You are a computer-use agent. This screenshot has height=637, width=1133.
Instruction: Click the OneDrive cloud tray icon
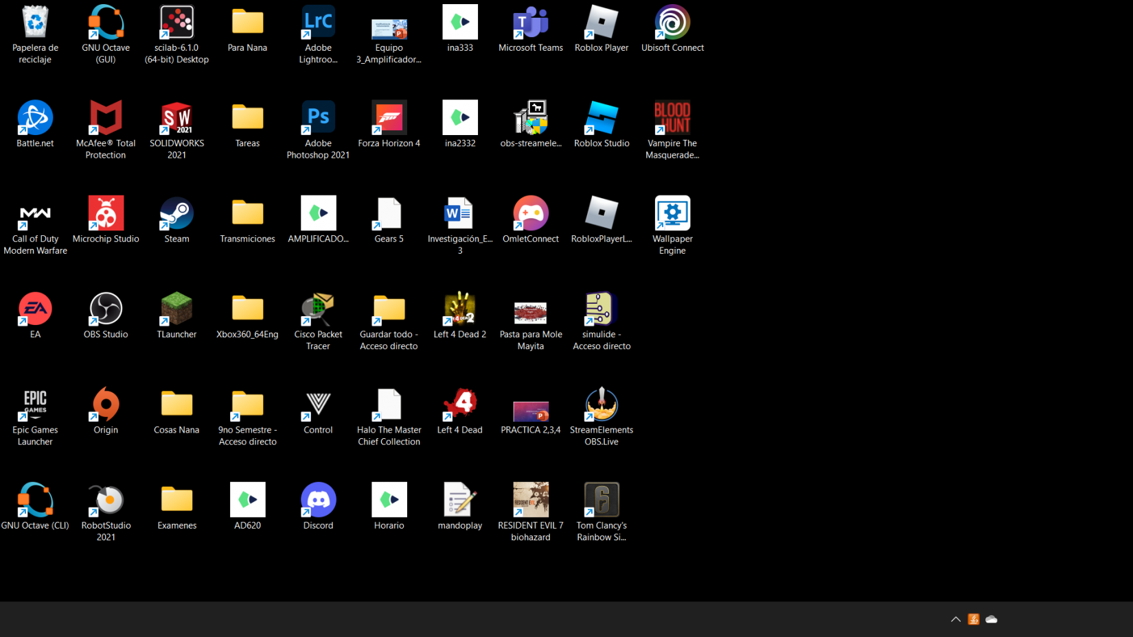[991, 619]
